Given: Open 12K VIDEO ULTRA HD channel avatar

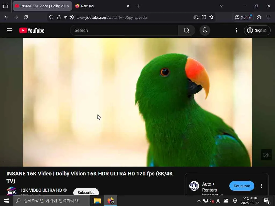Looking at the screenshot, I should coord(11,191).
